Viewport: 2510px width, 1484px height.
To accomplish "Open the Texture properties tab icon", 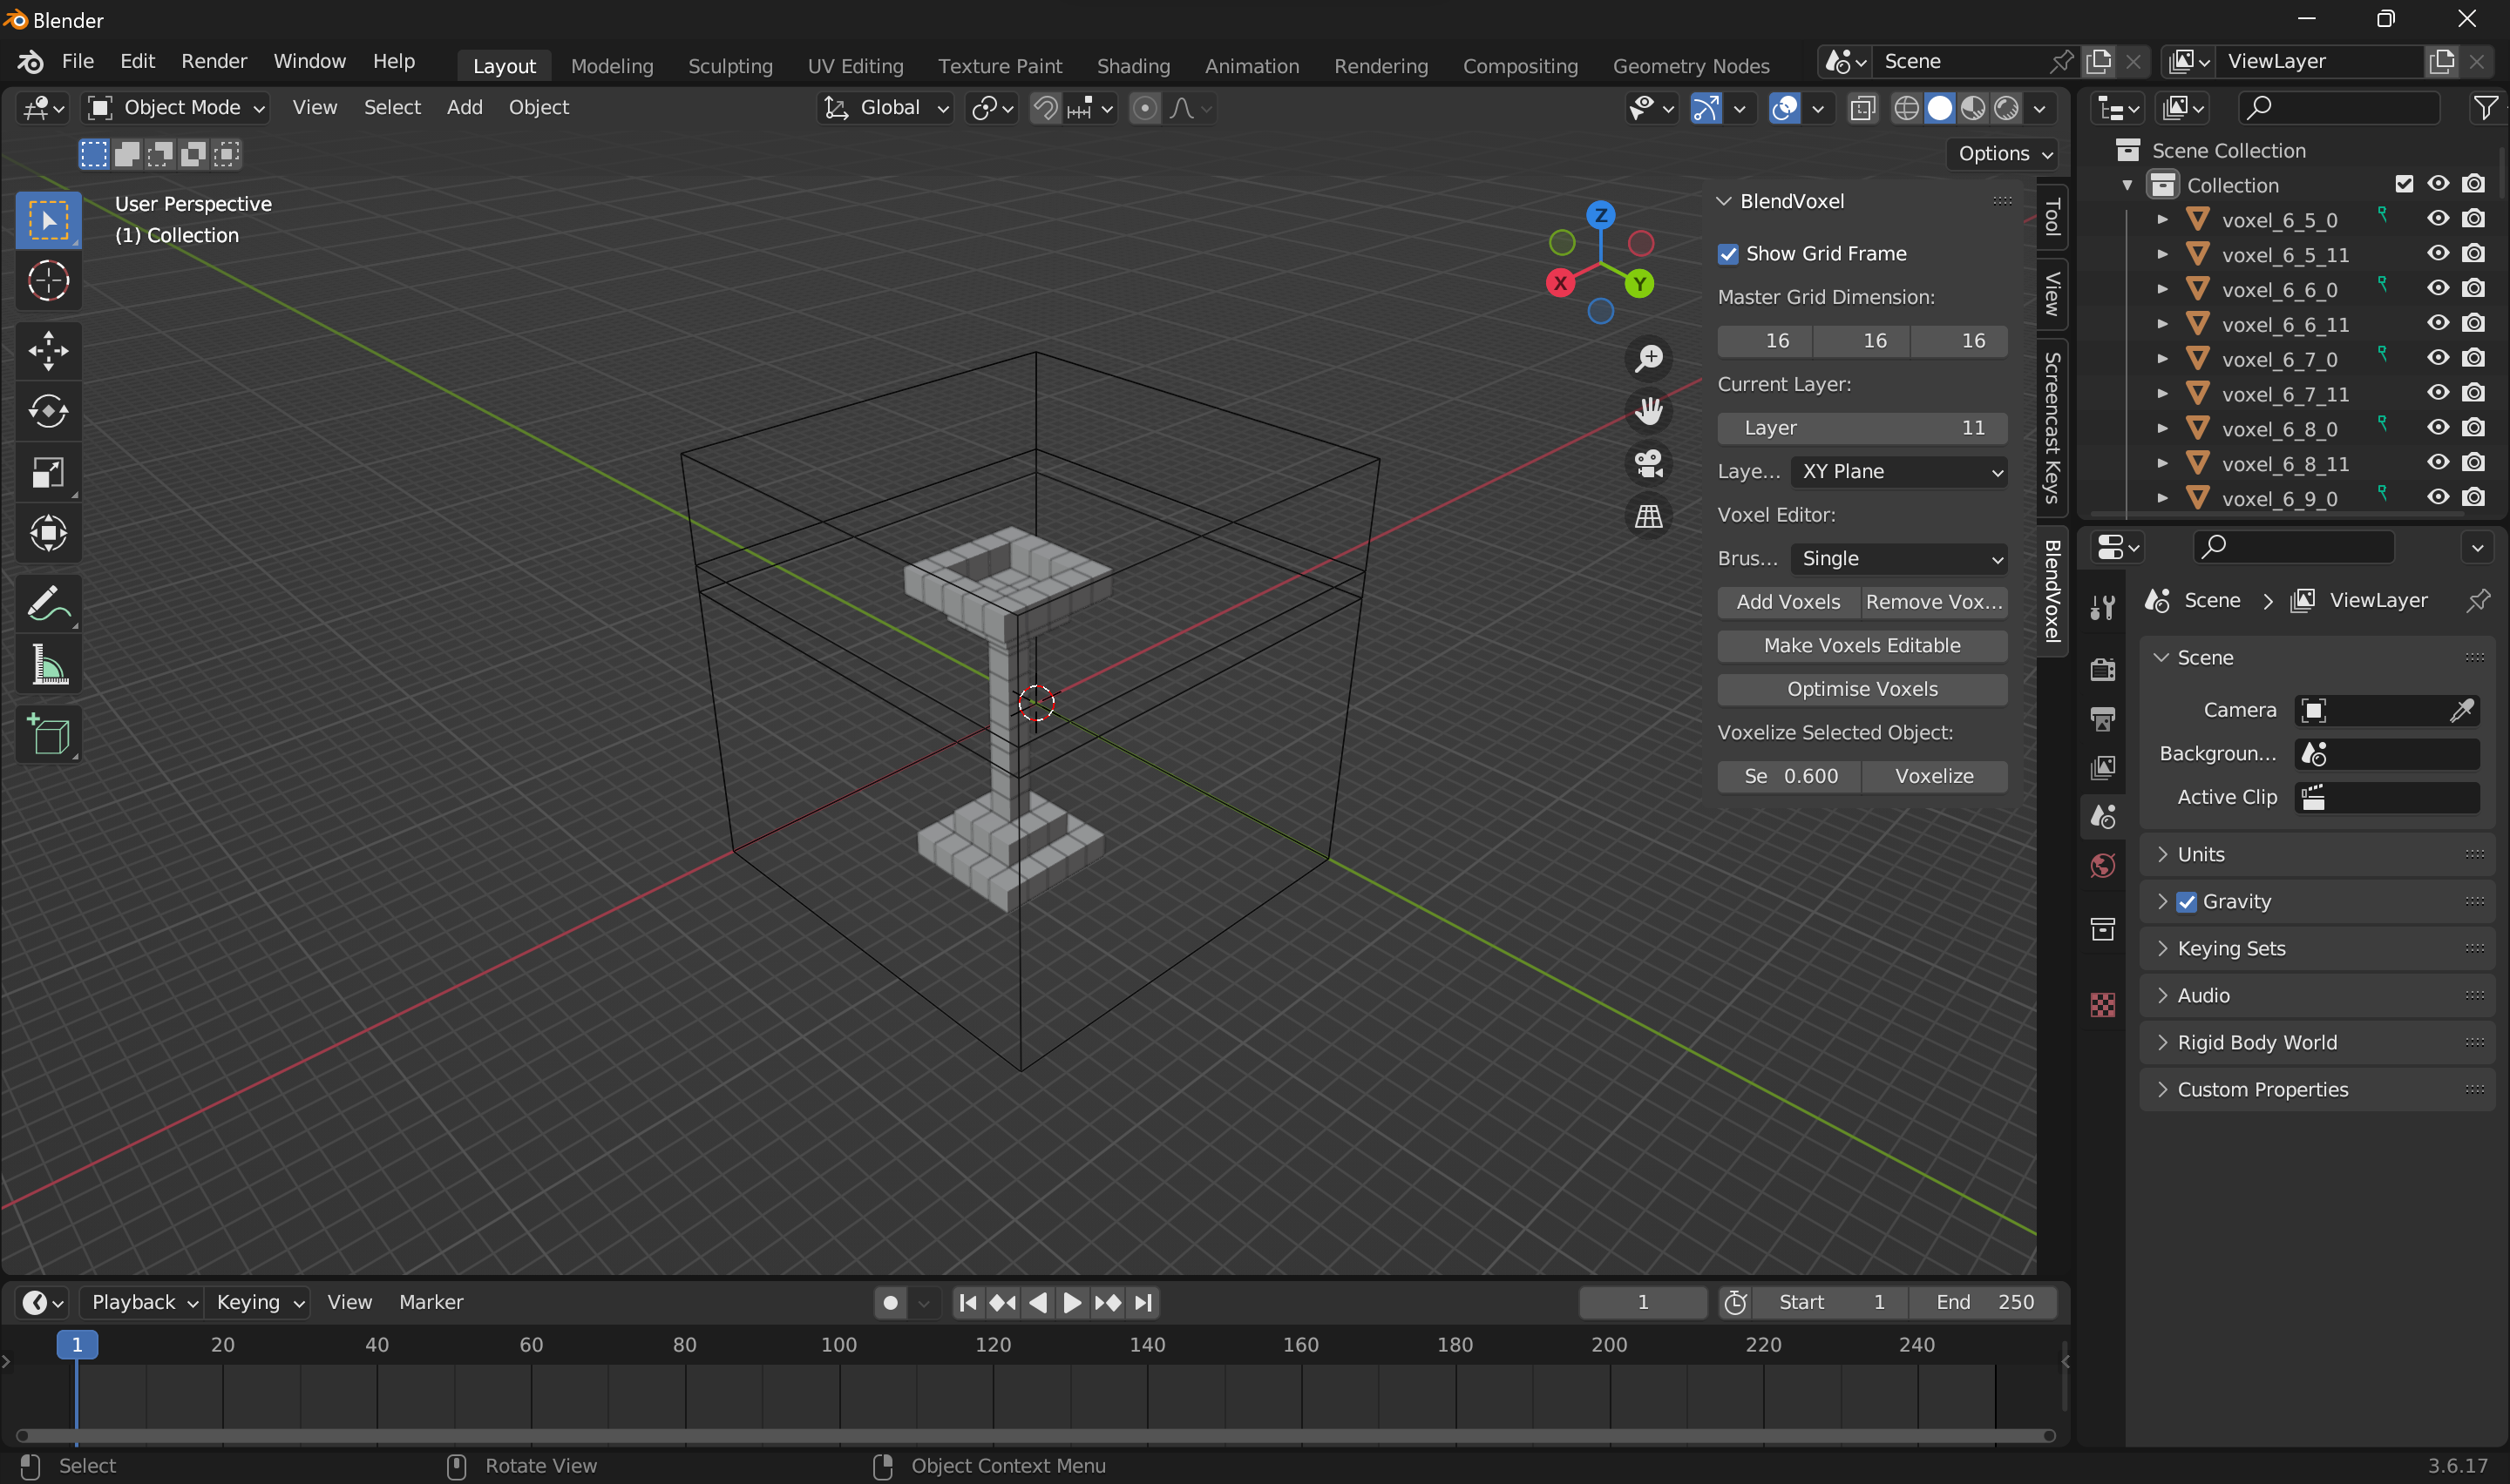I will click(x=2103, y=1005).
